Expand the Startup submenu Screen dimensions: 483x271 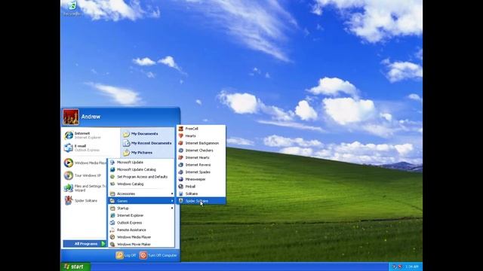point(141,208)
